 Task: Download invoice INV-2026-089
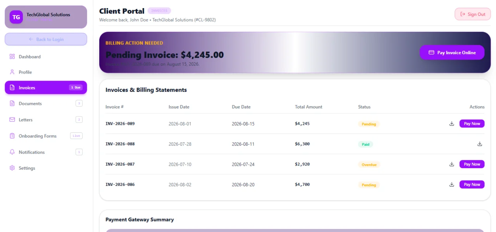tap(451, 124)
